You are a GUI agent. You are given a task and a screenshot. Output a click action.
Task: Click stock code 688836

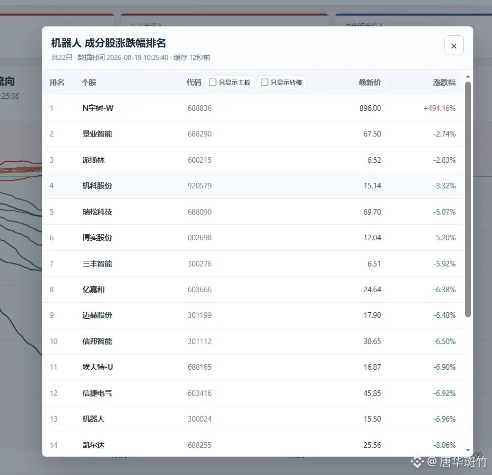199,108
